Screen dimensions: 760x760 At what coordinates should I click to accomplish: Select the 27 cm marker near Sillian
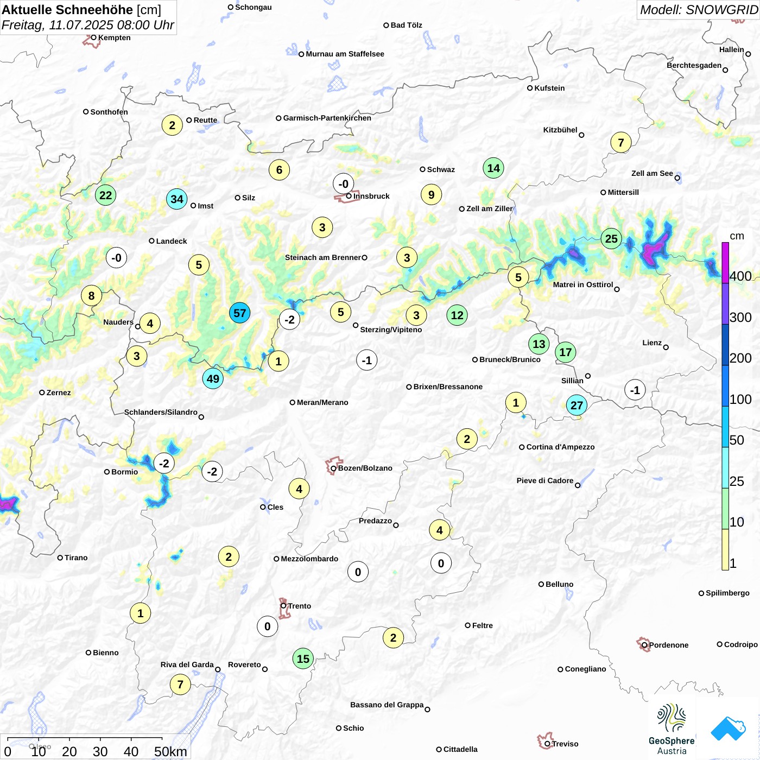pos(577,406)
